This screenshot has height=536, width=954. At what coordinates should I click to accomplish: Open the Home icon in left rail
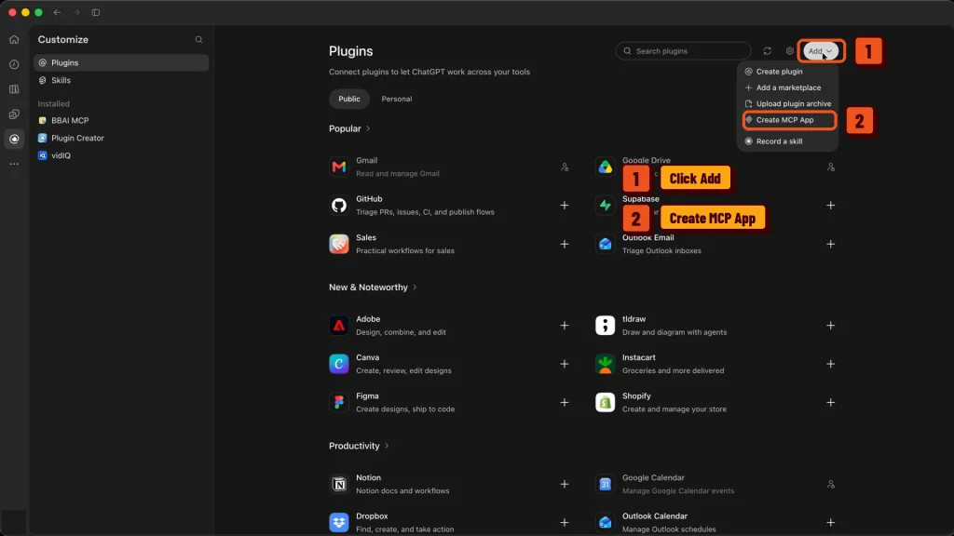(14, 39)
